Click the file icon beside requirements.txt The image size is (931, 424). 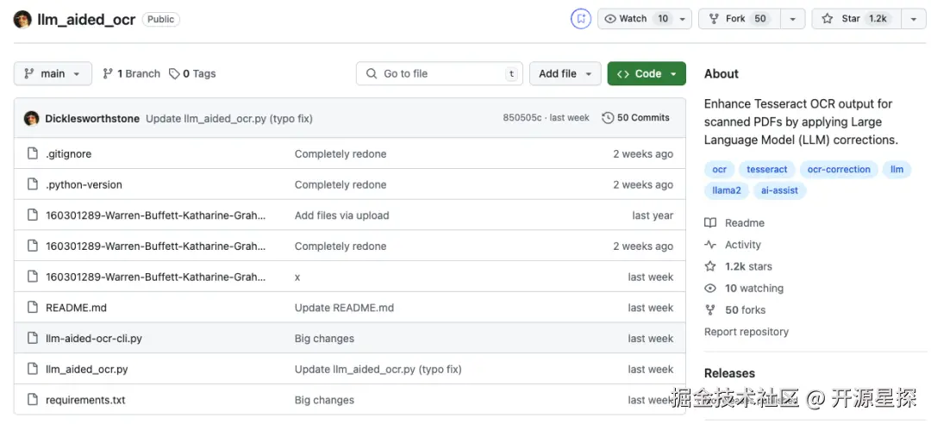(x=32, y=400)
